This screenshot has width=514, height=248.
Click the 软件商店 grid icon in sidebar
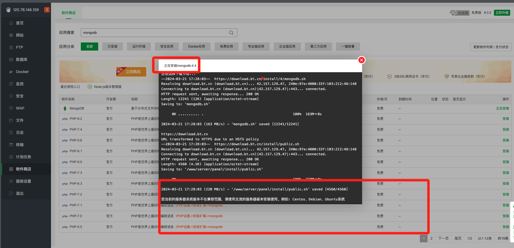pyautogui.click(x=11, y=169)
